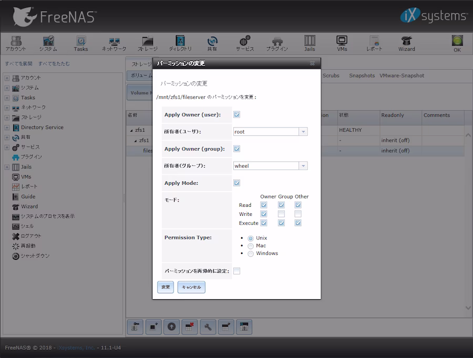473x358 pixels.
Task: Toggle Apply Owner (user) checkbox
Action: (x=237, y=114)
